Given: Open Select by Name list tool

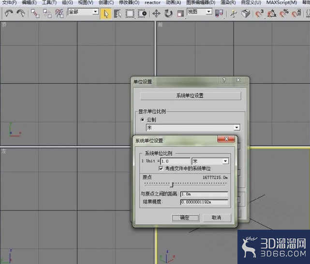Looking at the screenshot, I should [x=118, y=14].
